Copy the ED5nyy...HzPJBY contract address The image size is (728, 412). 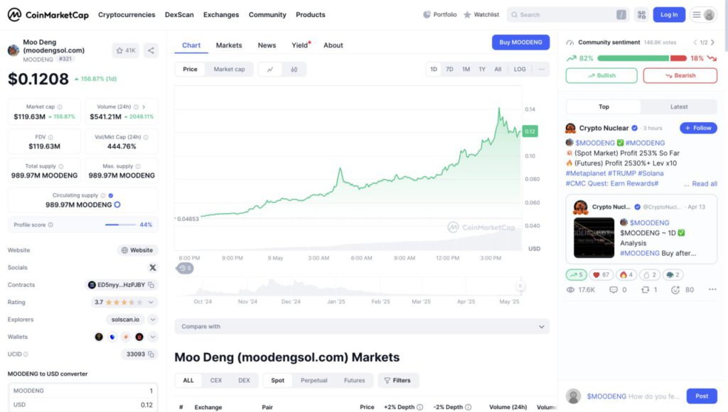pyautogui.click(x=151, y=285)
